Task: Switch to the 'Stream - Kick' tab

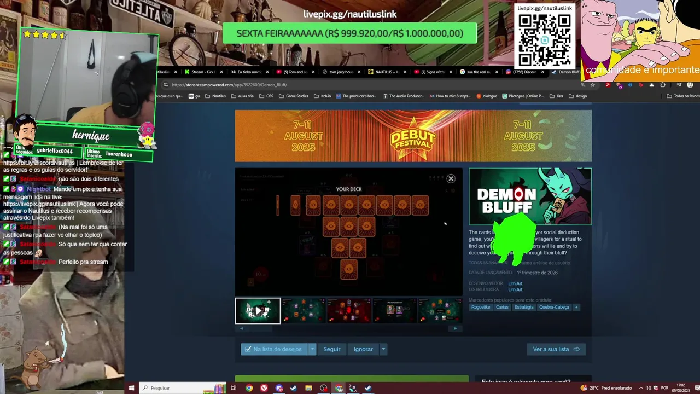Action: coord(203,72)
